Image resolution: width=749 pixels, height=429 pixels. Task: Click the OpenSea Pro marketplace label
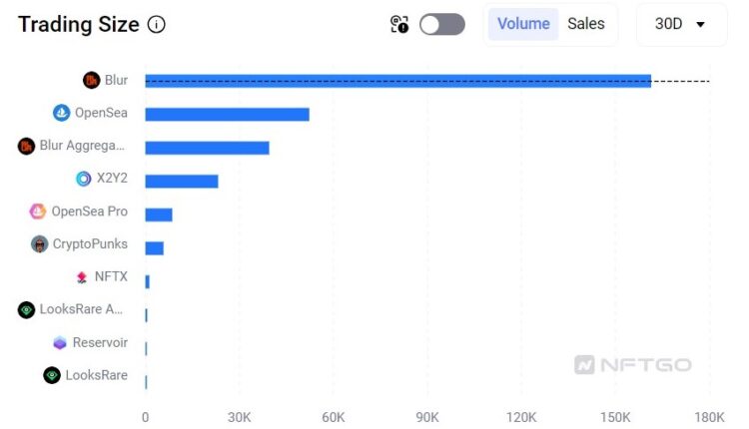(90, 212)
